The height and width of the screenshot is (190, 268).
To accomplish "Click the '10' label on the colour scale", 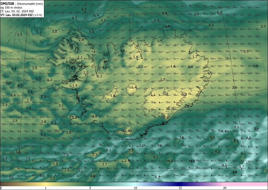I will (135, 188).
